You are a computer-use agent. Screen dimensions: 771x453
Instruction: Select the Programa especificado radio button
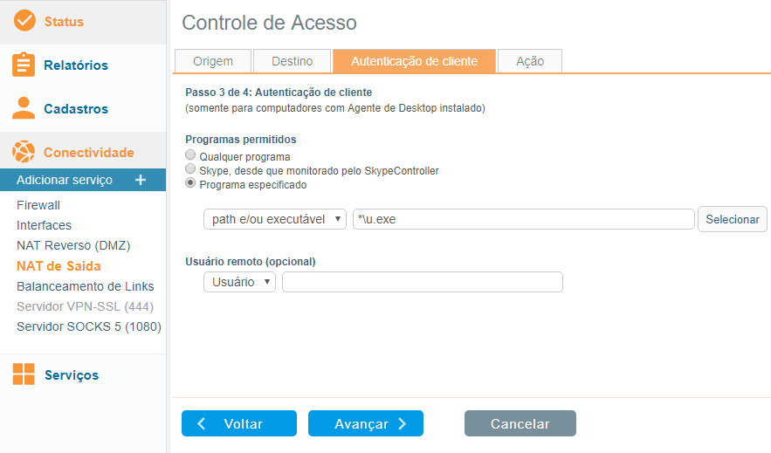point(190,182)
